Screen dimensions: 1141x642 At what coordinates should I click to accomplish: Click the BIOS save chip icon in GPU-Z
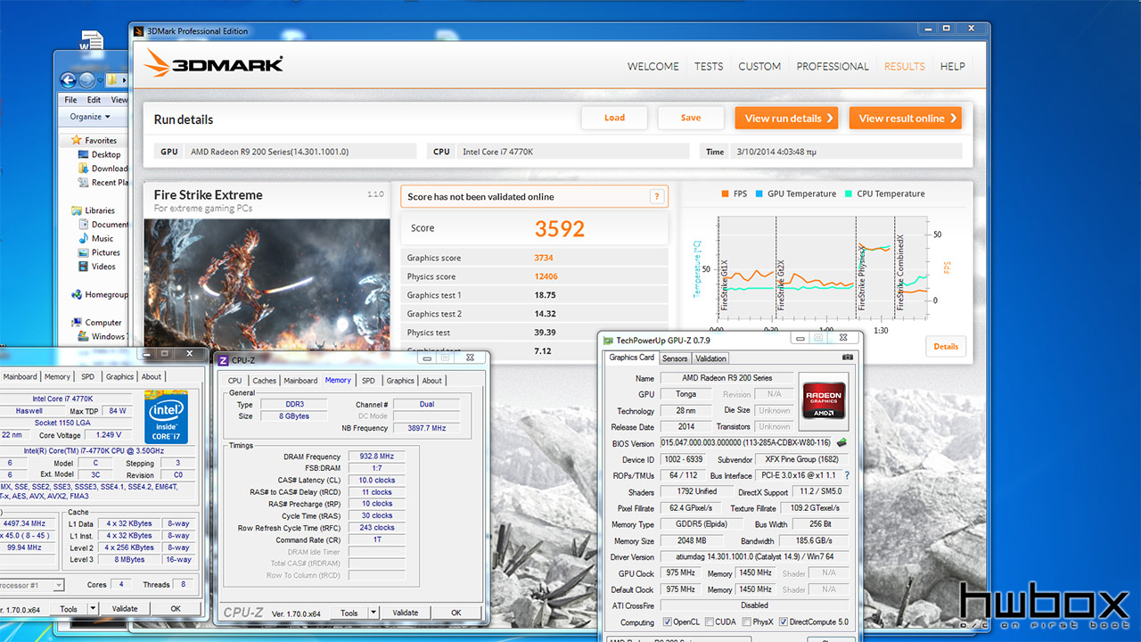(841, 442)
